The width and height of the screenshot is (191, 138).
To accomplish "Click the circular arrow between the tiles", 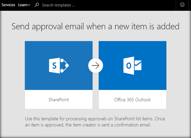I will [x=96, y=66].
